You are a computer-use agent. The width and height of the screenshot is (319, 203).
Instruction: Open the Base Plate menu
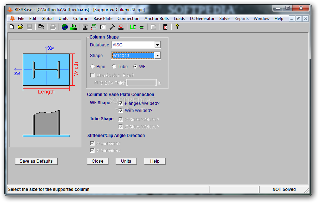click(103, 19)
